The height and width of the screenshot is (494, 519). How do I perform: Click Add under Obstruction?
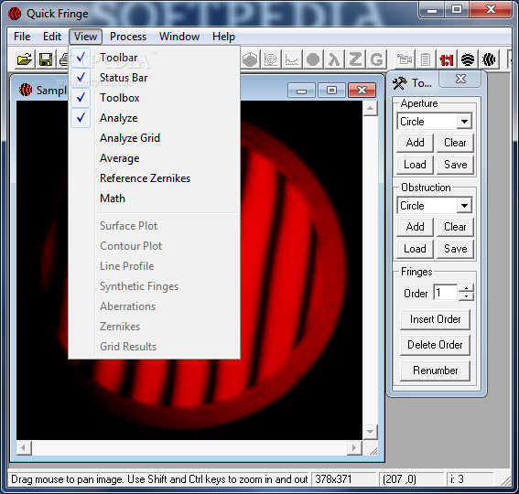click(415, 227)
